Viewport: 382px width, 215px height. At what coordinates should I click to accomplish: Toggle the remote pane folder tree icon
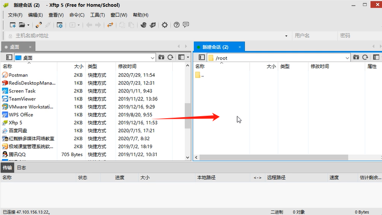click(201, 57)
